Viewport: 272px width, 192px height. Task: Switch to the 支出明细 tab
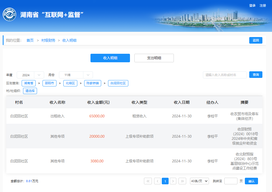click(x=154, y=58)
